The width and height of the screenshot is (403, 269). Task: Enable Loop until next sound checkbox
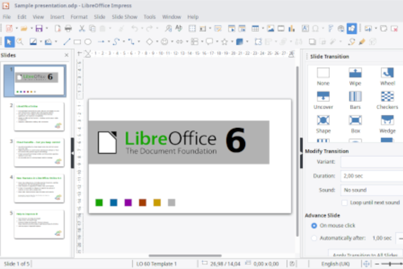pyautogui.click(x=345, y=203)
